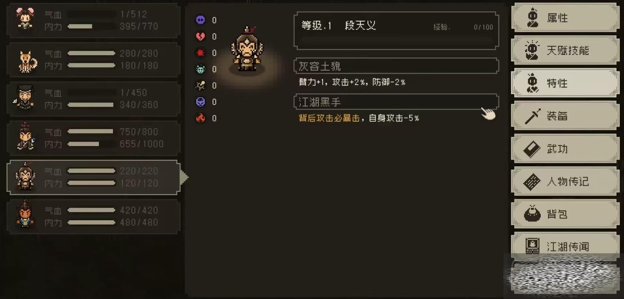Click the broken heart status icon

pyautogui.click(x=200, y=36)
